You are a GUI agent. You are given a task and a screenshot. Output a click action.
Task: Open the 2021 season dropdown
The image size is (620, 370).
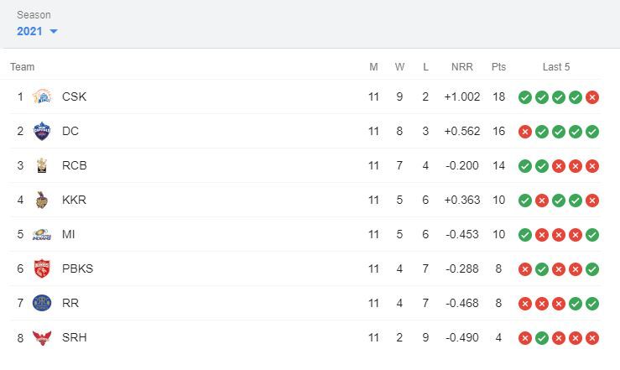[x=37, y=31]
